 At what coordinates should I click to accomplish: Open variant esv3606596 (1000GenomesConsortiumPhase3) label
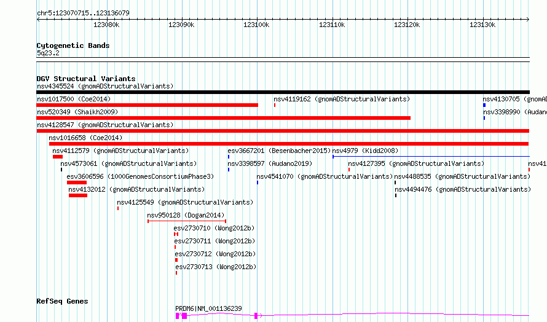140,176
